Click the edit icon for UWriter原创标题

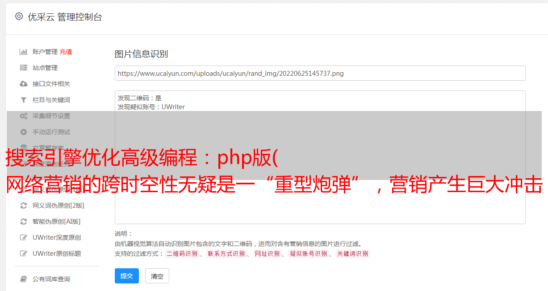(x=24, y=254)
